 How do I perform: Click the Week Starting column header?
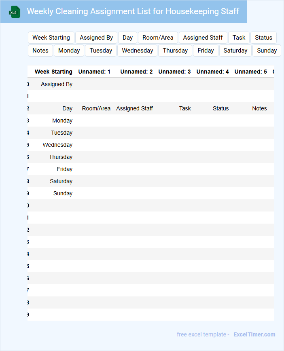point(53,72)
